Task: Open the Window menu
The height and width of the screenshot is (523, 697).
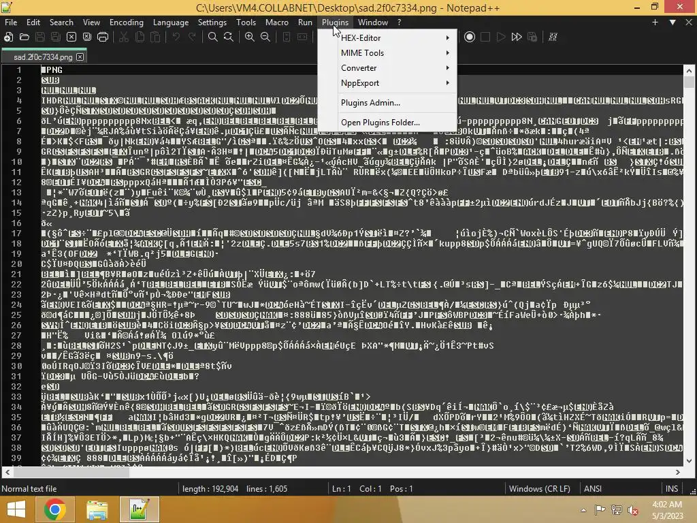Action: [x=372, y=22]
